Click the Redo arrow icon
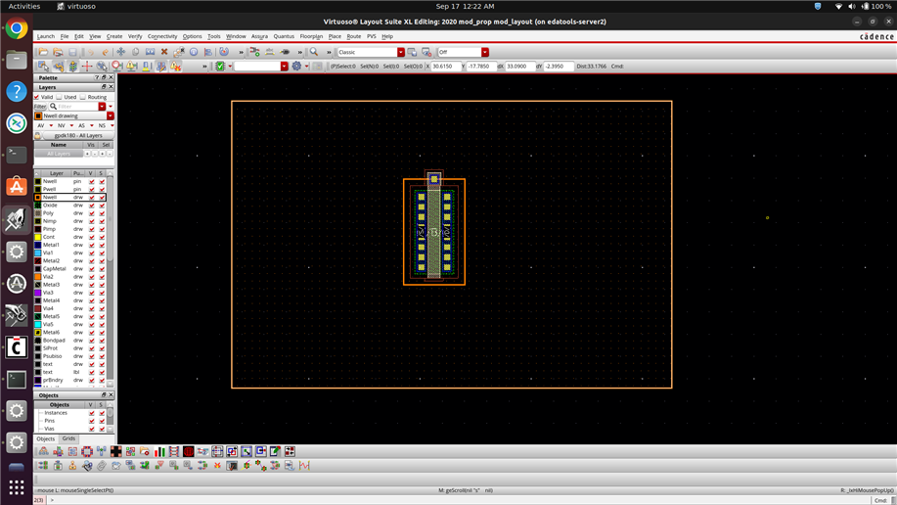This screenshot has width=897, height=505. [x=105, y=52]
